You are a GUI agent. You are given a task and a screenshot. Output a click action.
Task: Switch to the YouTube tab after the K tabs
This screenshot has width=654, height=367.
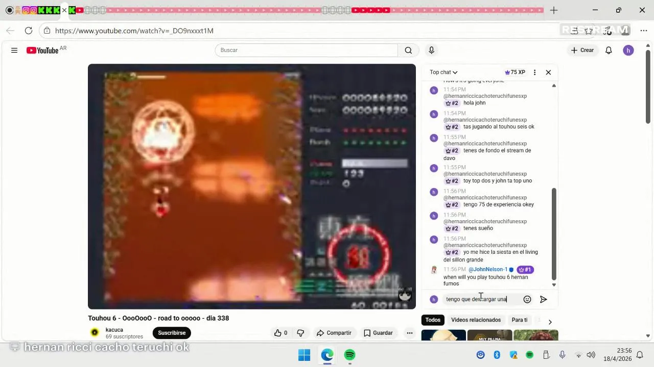(x=80, y=10)
